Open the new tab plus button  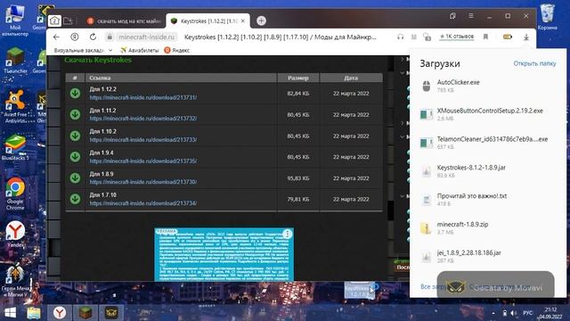pos(261,21)
